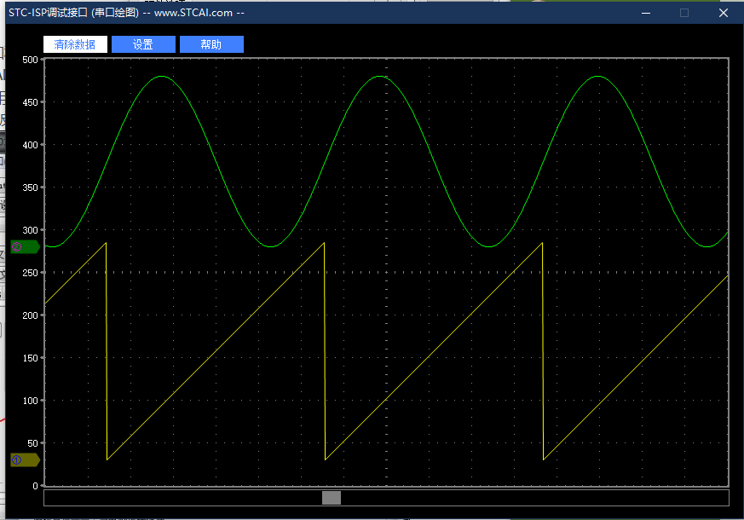Viewport: 744px width, 520px height.
Task: Click the 400 axis label
Action: pyautogui.click(x=30, y=145)
